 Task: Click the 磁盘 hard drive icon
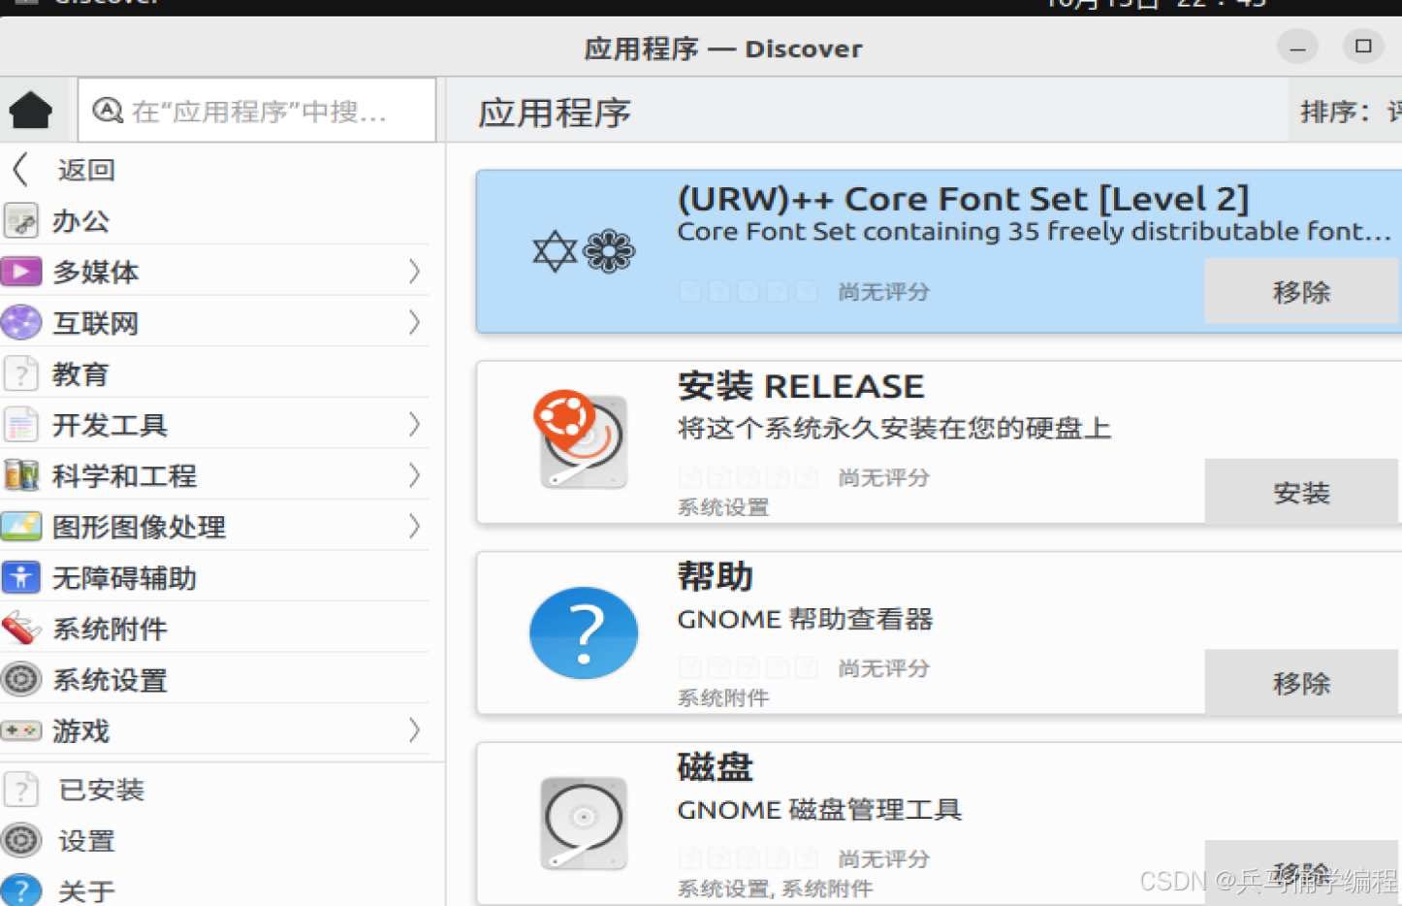[584, 823]
